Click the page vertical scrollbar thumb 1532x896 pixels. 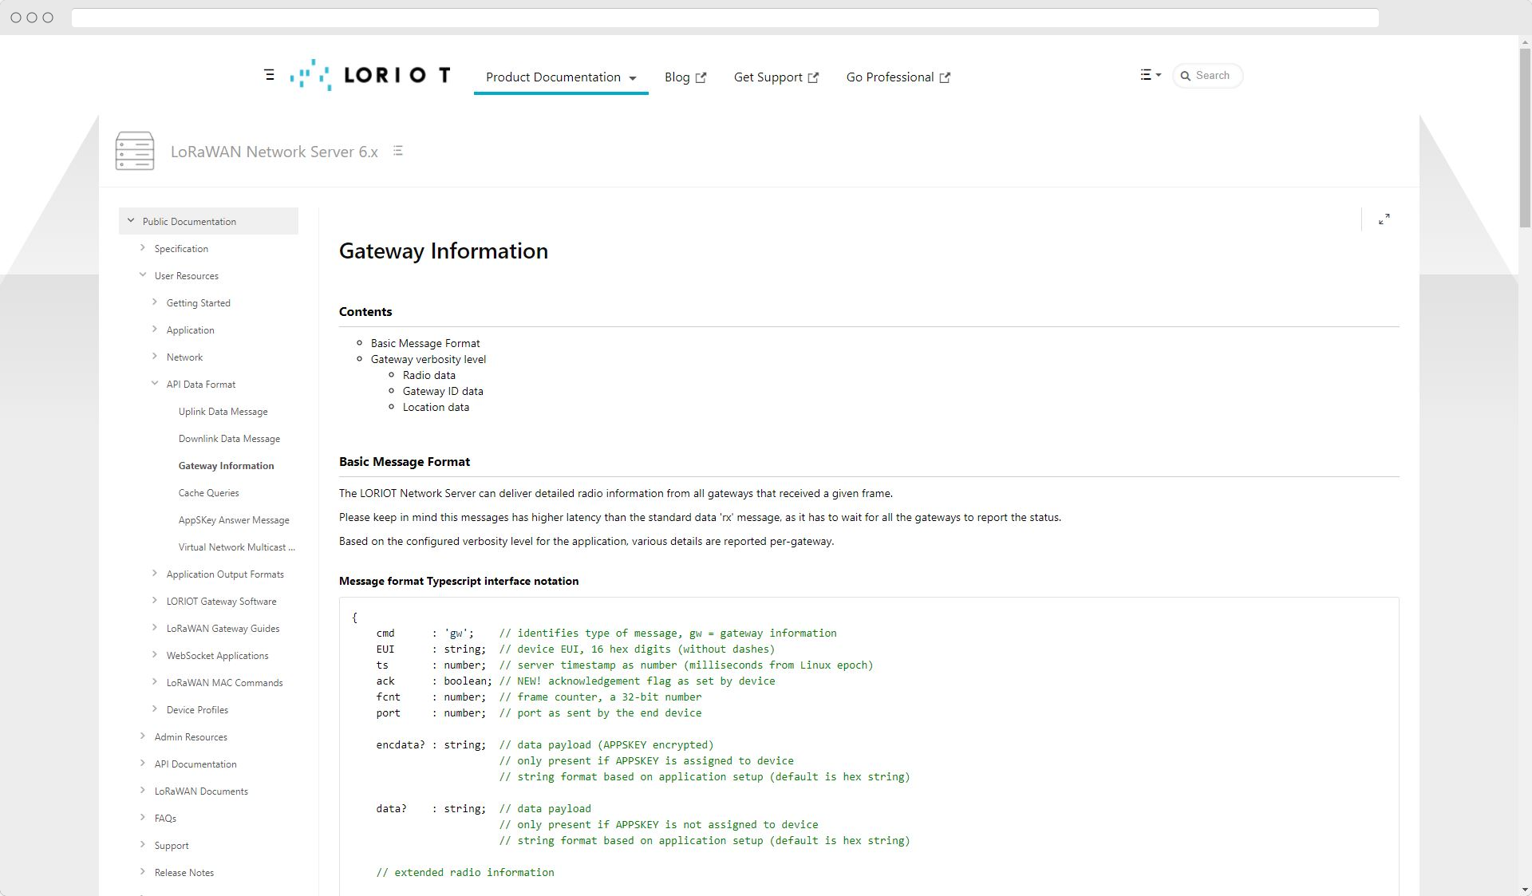[1525, 137]
